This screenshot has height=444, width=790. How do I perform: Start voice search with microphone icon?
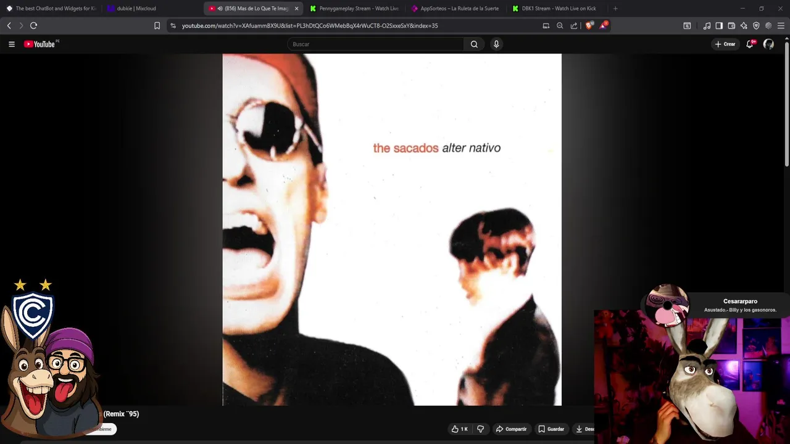pyautogui.click(x=496, y=44)
